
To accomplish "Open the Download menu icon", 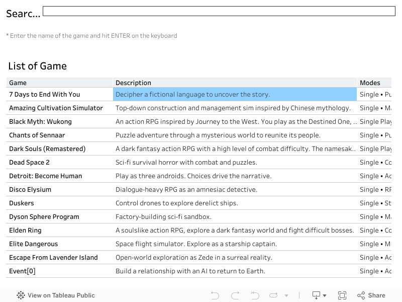I will coord(319,295).
